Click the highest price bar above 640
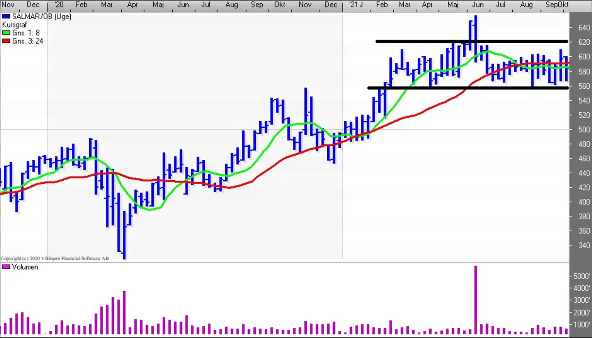The width and height of the screenshot is (592, 338). click(x=476, y=25)
